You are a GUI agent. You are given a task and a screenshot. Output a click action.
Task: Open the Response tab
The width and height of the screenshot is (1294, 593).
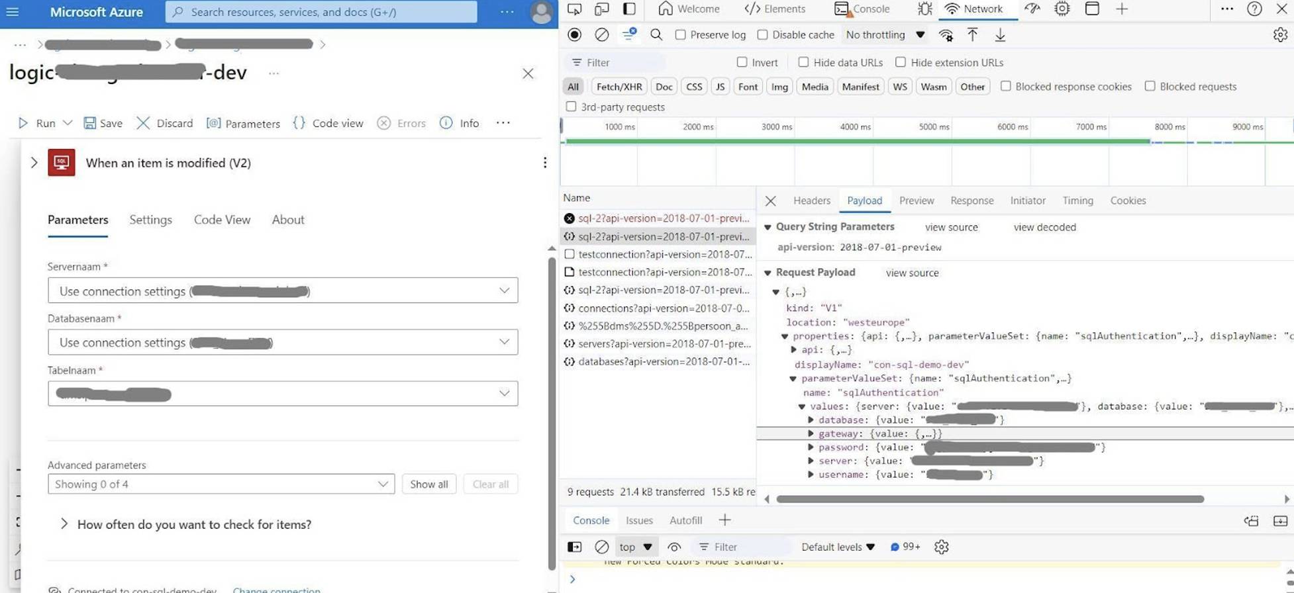[971, 201]
